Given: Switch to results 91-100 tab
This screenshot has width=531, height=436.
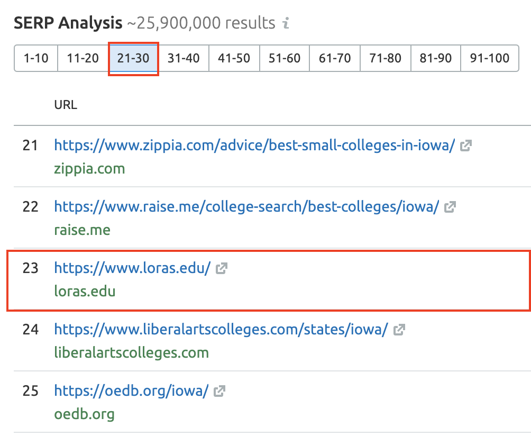Looking at the screenshot, I should 490,58.
